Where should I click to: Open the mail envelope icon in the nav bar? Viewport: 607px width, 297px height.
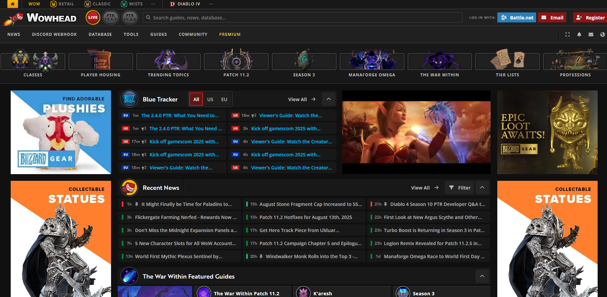[x=591, y=34]
